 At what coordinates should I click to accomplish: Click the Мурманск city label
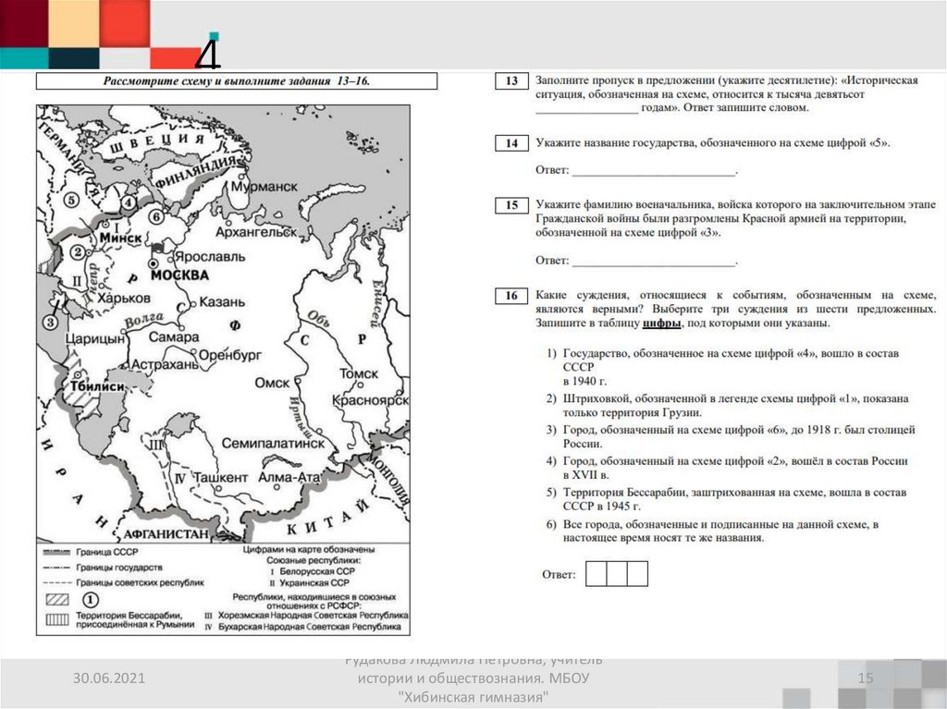point(264,187)
